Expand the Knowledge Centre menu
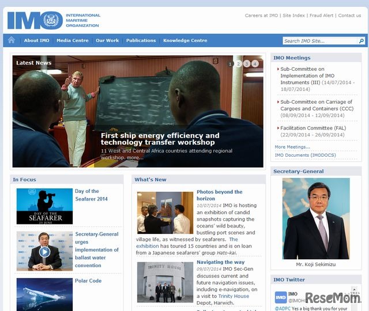369x311 pixels. coord(185,41)
